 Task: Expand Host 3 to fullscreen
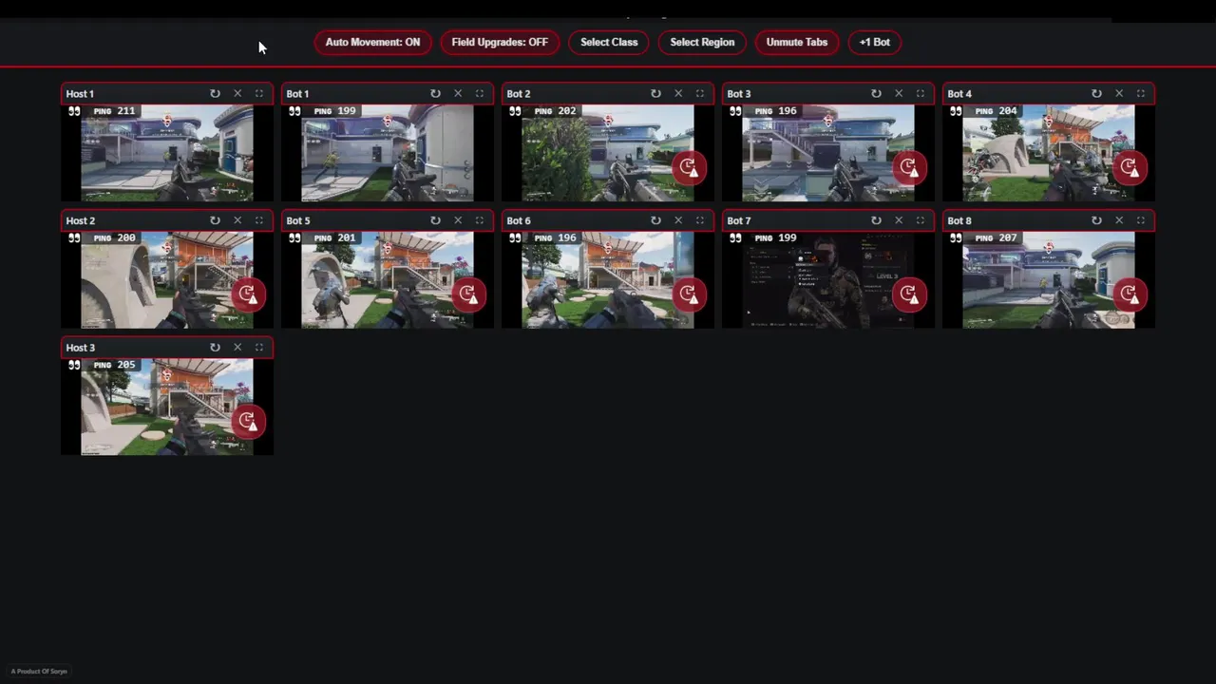(259, 348)
